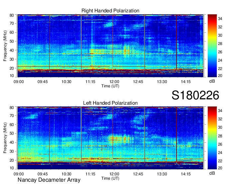The image size is (226, 184).
Task: Click the 28 dB value on the top color bar
Action: click(220, 44)
